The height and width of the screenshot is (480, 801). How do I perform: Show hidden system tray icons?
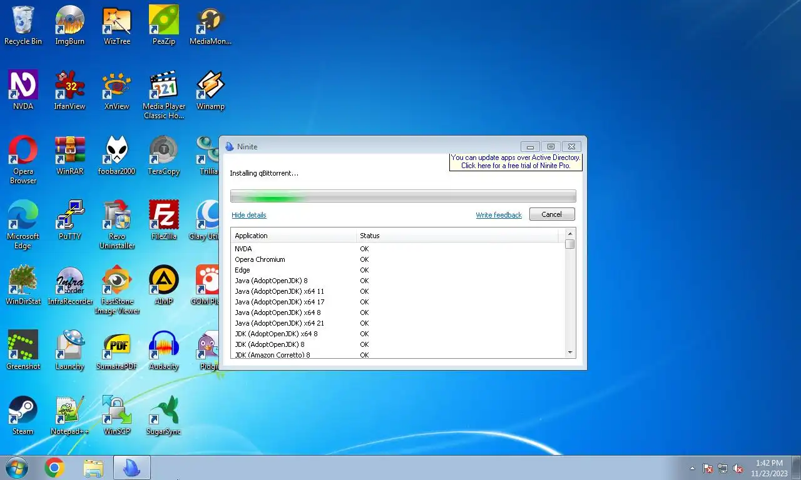[x=692, y=468]
